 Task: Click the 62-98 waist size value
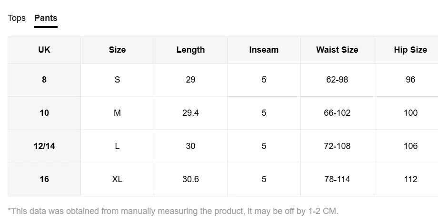337,80
